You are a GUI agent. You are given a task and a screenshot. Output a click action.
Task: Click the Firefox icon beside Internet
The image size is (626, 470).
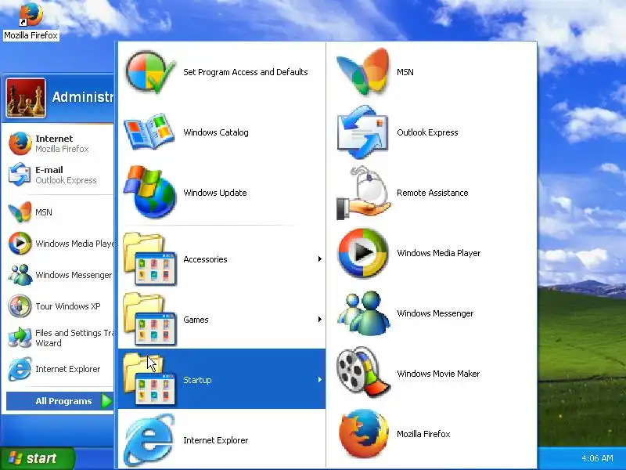point(20,143)
